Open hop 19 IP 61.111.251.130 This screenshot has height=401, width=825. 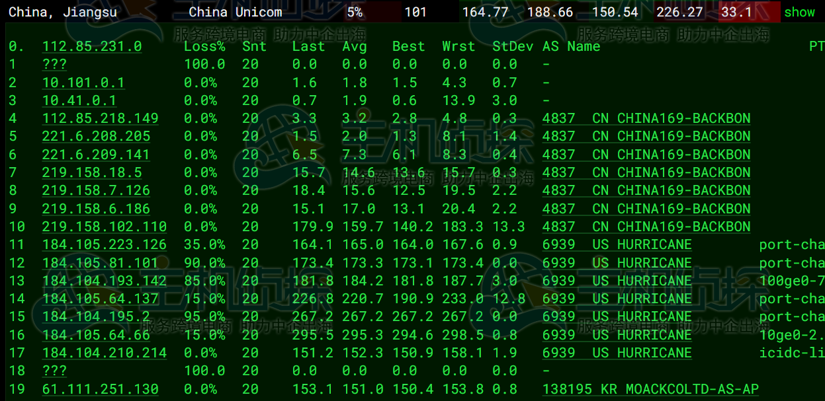tap(101, 389)
